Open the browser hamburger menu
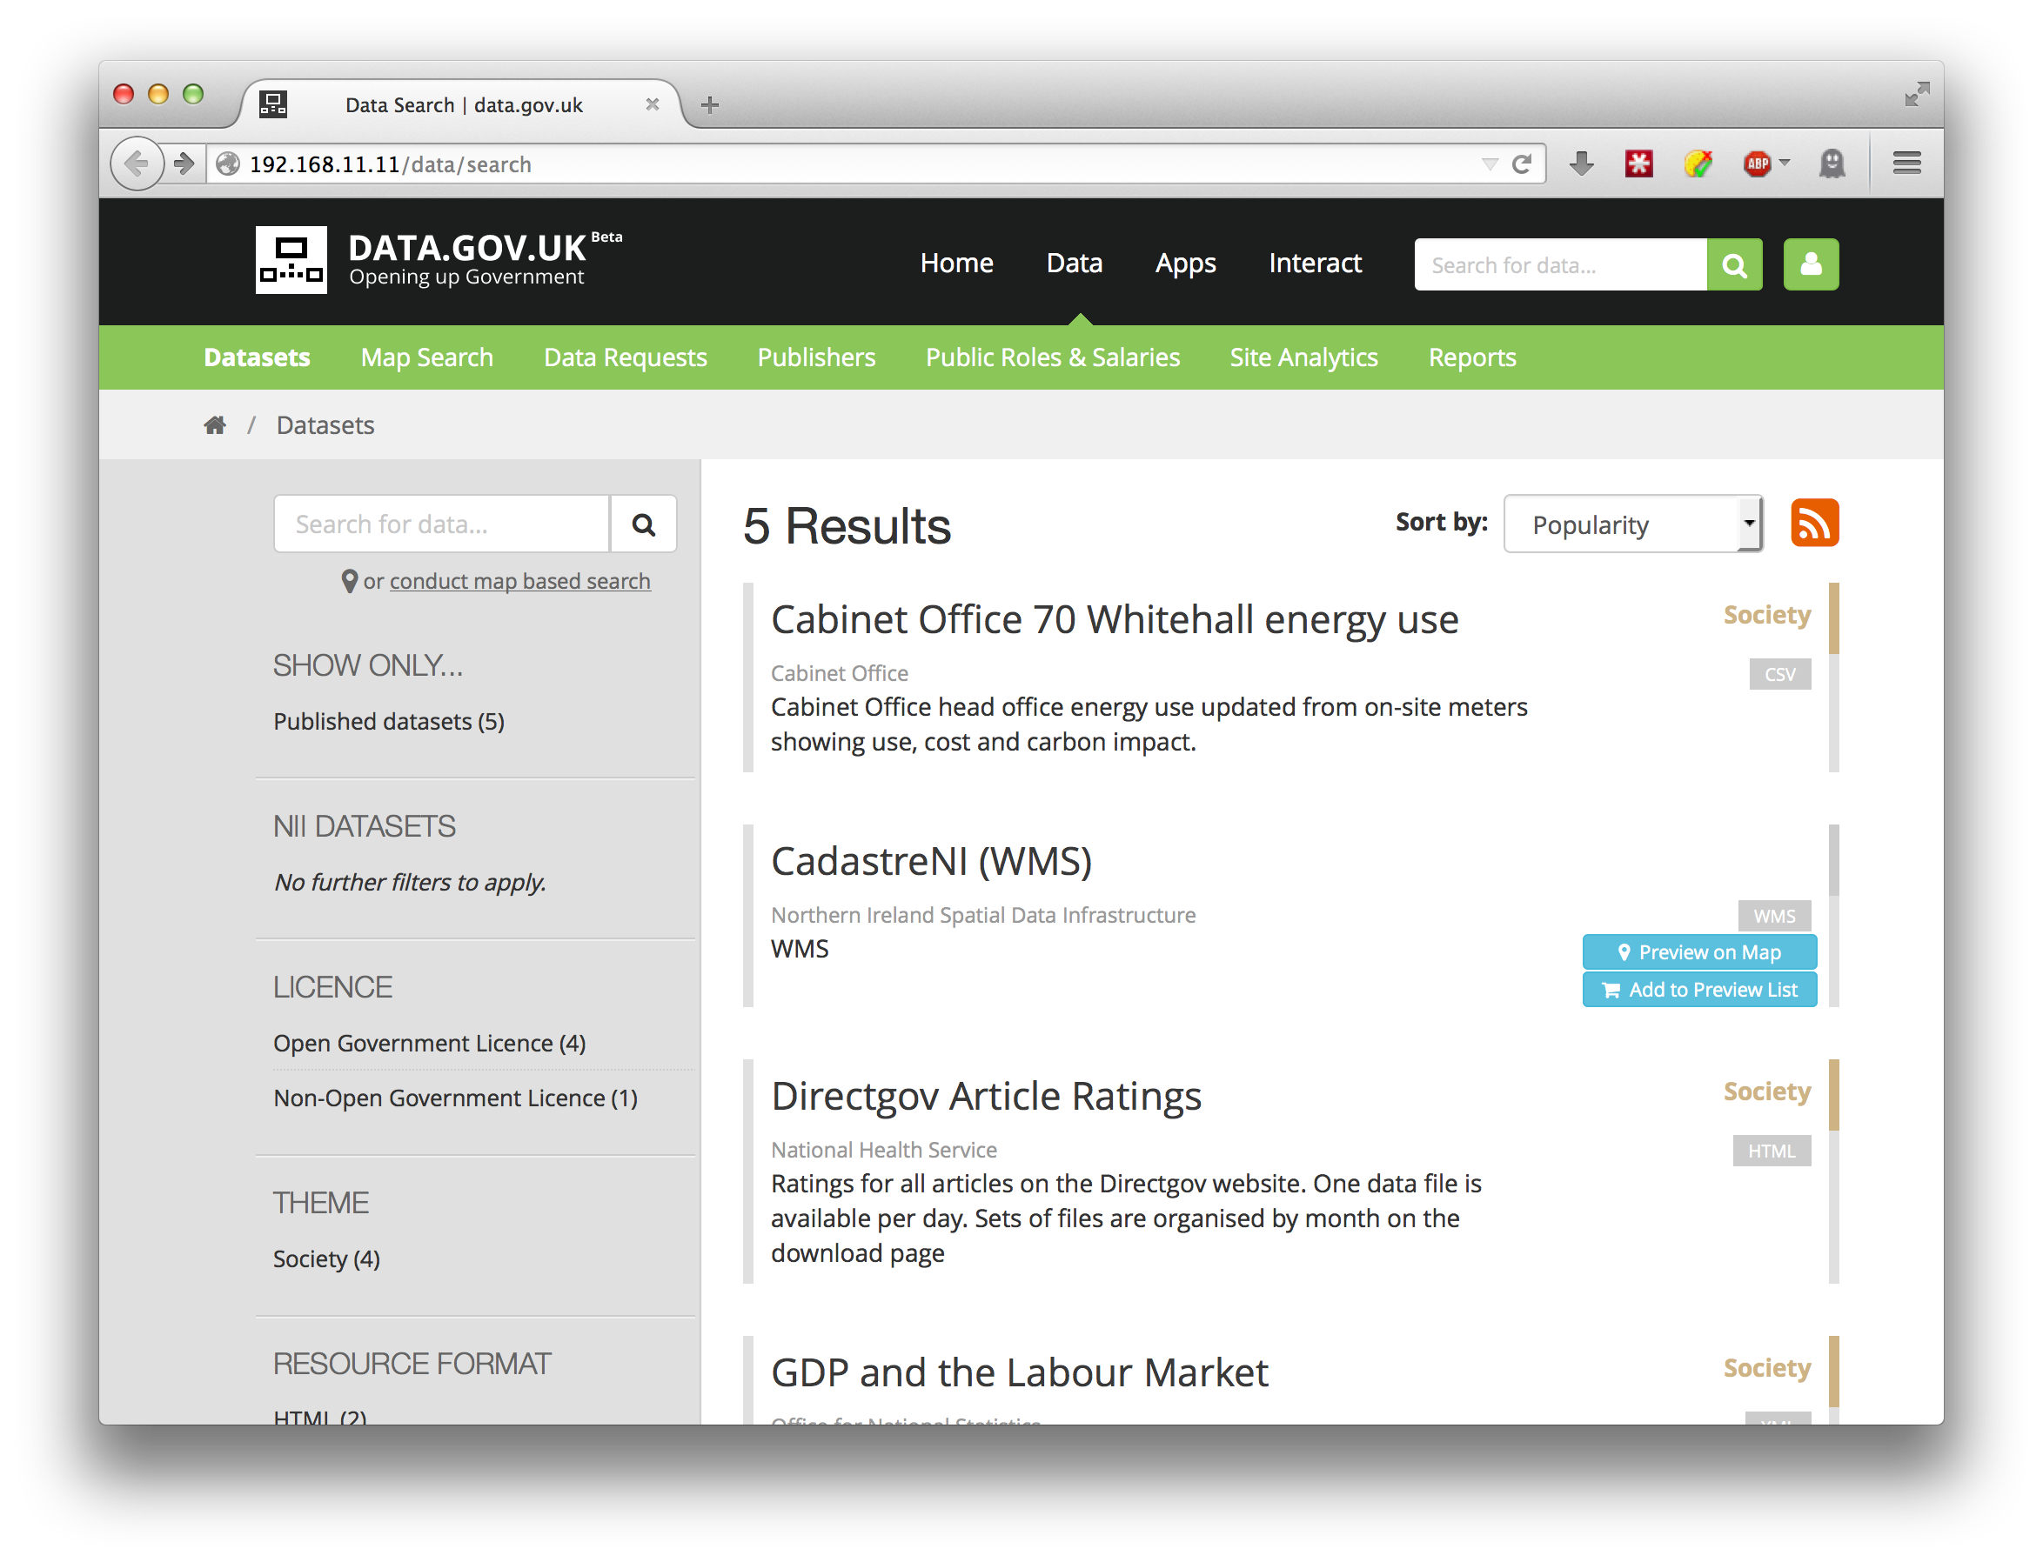This screenshot has width=2043, height=1562. point(1906,164)
